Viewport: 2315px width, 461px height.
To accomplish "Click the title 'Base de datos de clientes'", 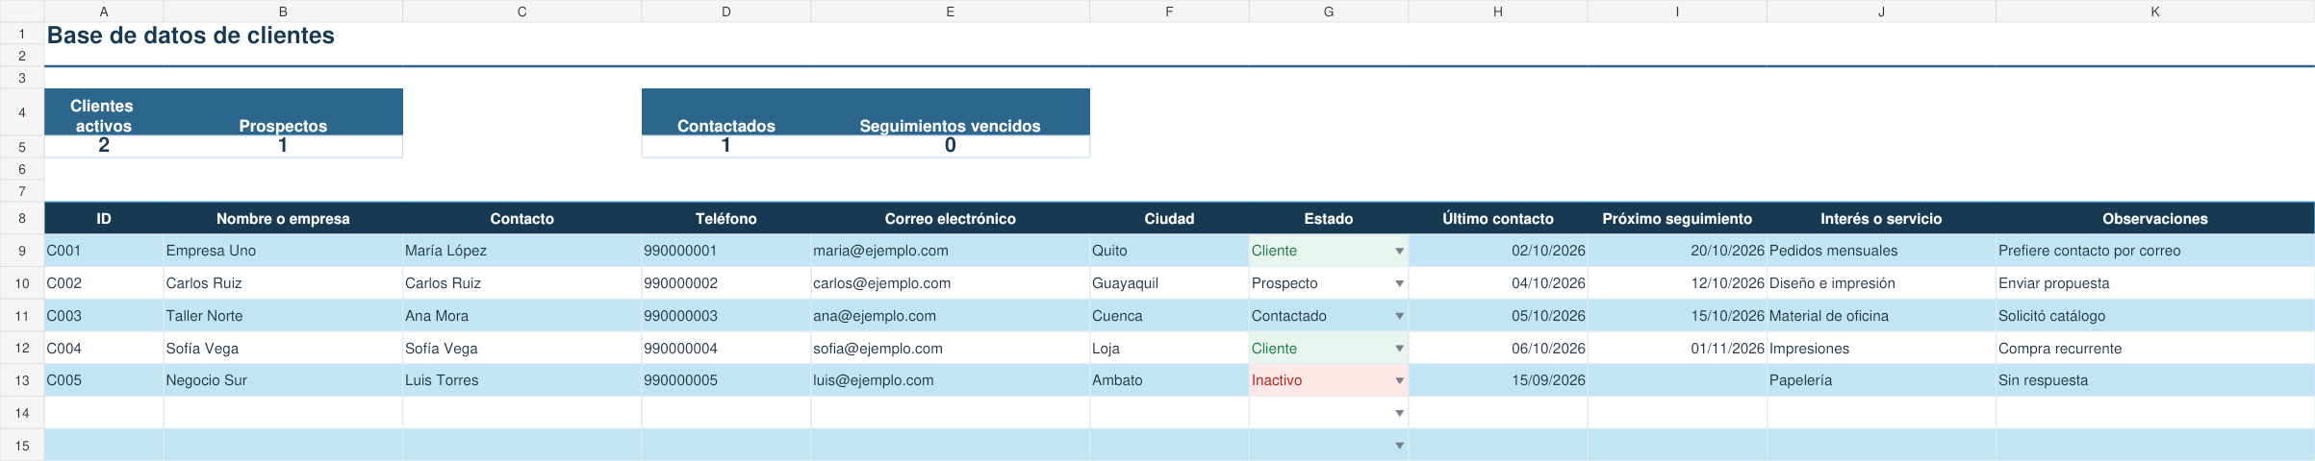I will point(191,36).
